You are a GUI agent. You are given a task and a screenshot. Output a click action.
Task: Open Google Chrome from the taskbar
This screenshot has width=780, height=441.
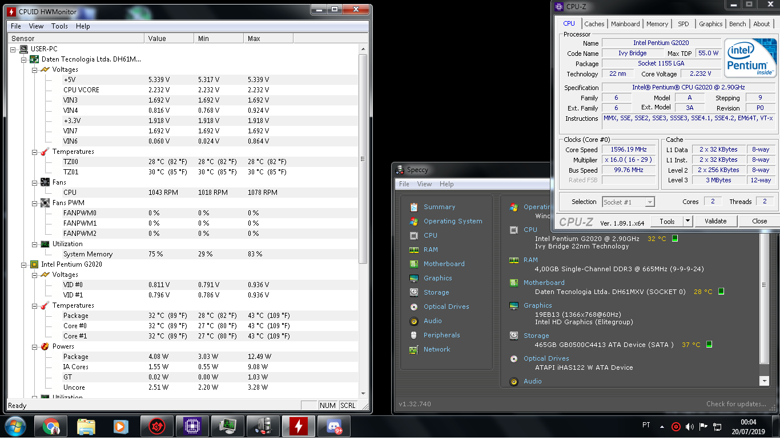click(51, 426)
